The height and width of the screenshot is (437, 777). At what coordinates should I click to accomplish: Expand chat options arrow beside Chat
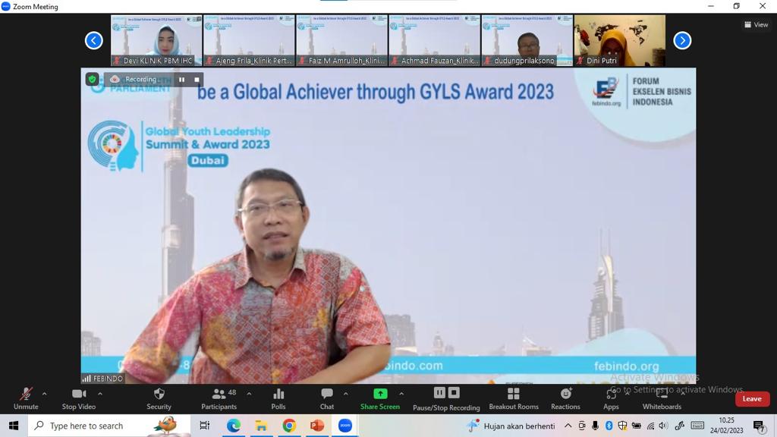[345, 394]
